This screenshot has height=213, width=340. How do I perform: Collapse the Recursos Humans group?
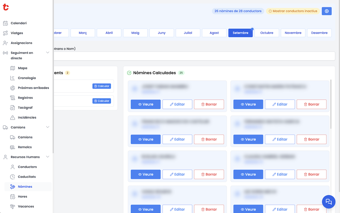(x=48, y=157)
